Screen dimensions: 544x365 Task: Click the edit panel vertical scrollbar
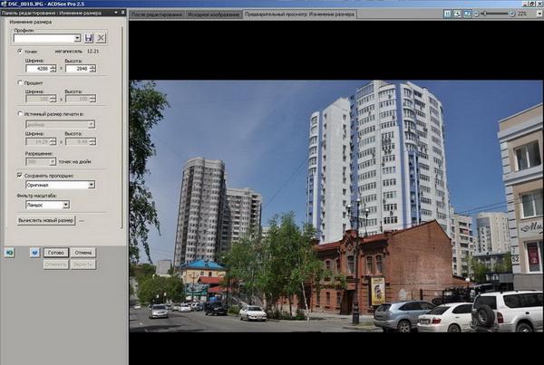point(121,128)
